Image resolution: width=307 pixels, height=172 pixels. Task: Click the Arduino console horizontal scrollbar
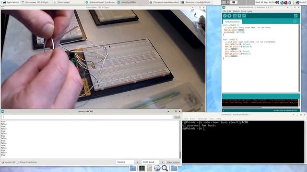[x=242, y=107]
